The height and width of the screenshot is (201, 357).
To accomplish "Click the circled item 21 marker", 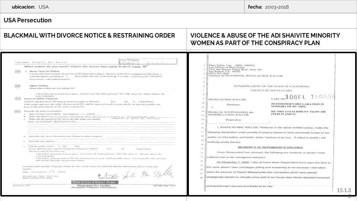I will click(x=17, y=98).
